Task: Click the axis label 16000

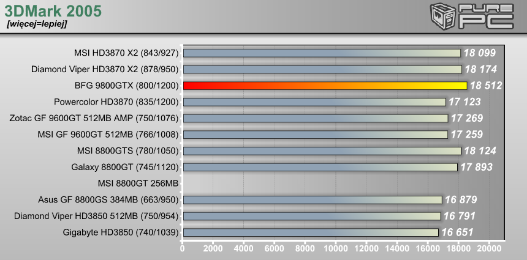Action: 427,248
